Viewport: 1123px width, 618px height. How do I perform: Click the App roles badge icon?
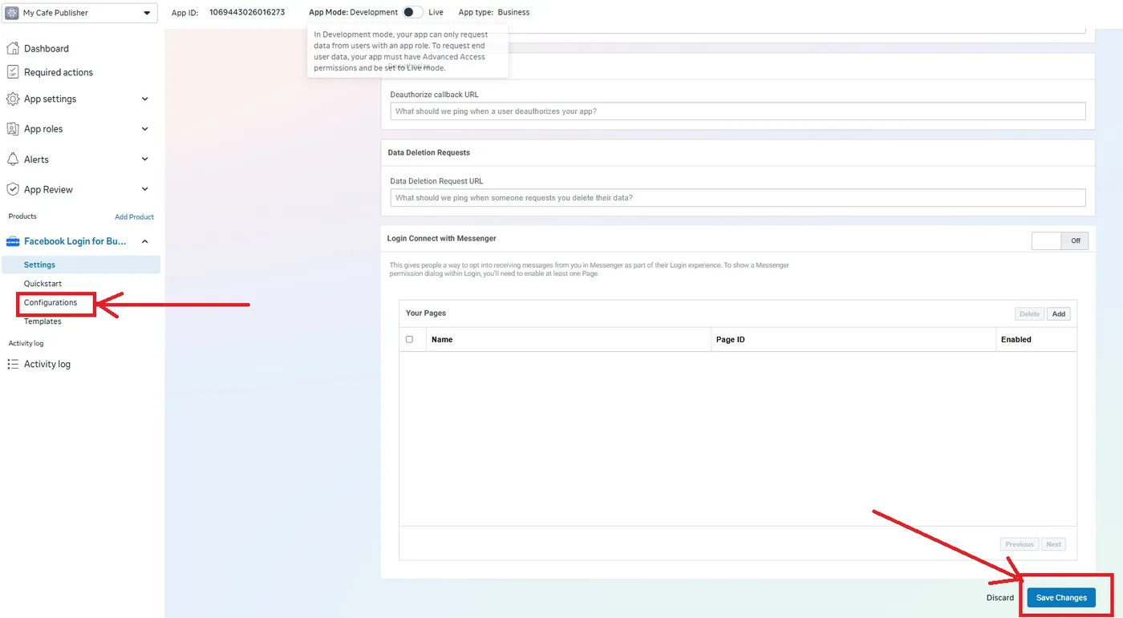(x=13, y=129)
